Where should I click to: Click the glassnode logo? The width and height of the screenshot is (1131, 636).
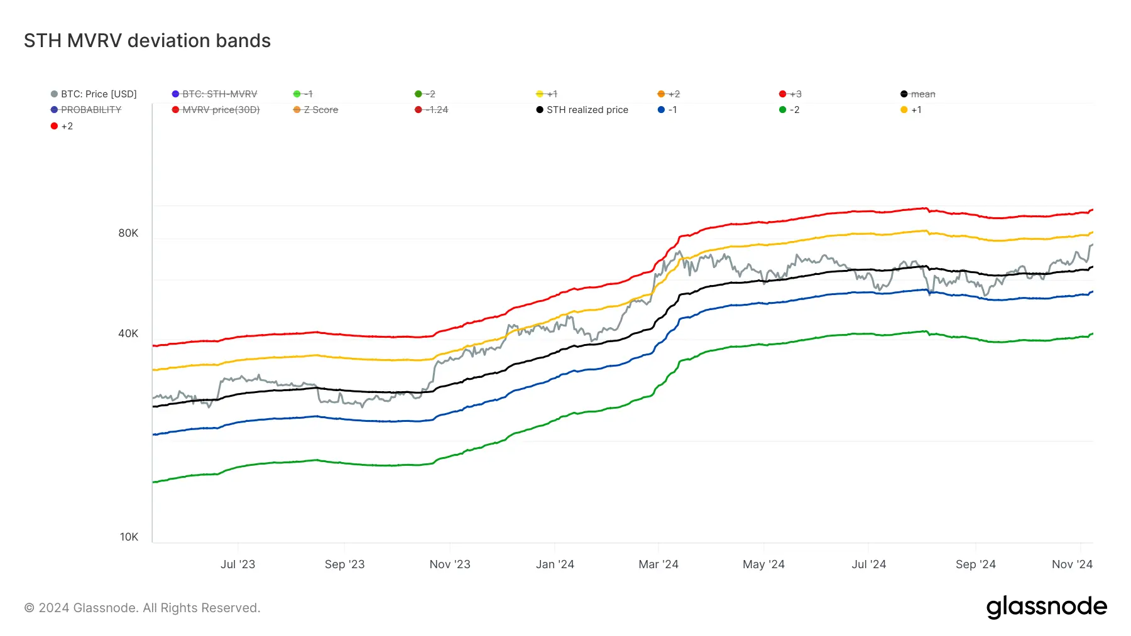click(x=1046, y=607)
